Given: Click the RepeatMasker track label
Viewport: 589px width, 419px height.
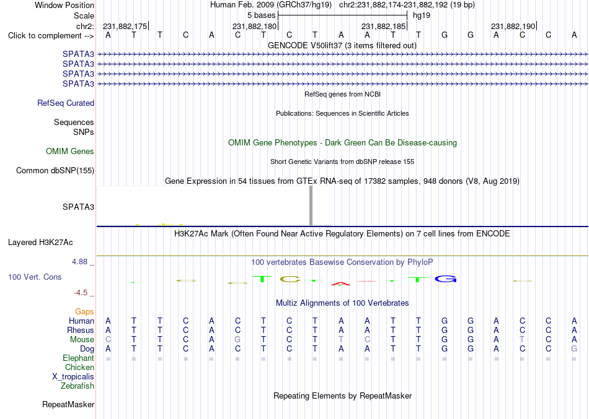Looking at the screenshot, I should pos(68,404).
